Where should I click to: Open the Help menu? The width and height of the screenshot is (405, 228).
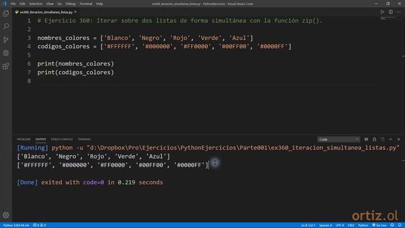[99, 4]
